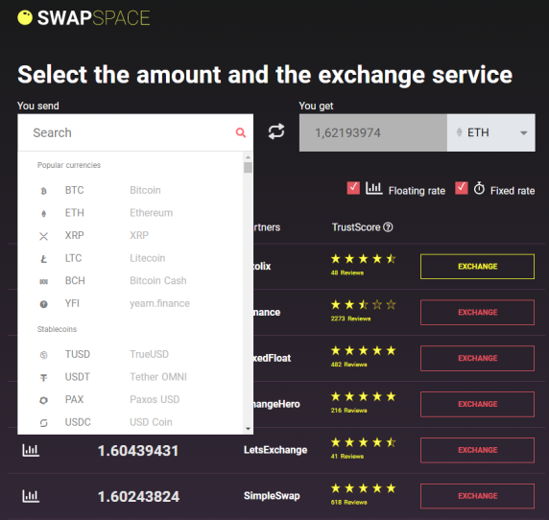
Task: Open the ETH currency dropdown
Action: coord(490,132)
